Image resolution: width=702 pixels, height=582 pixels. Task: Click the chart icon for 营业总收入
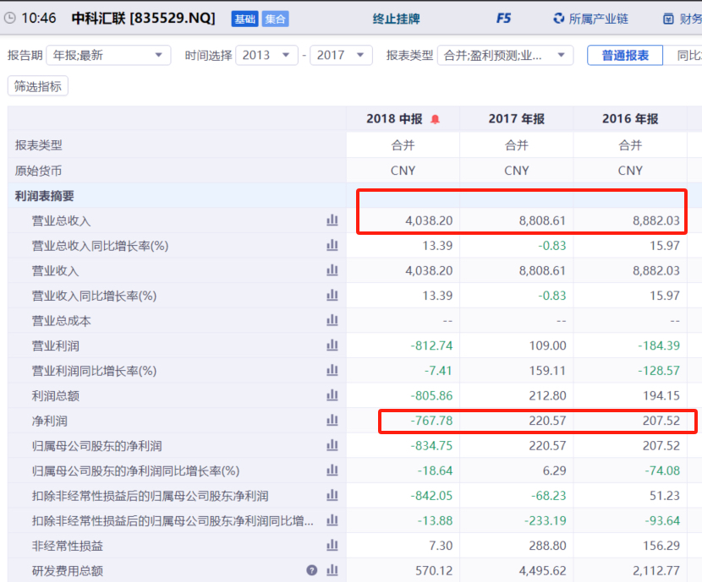(332, 220)
